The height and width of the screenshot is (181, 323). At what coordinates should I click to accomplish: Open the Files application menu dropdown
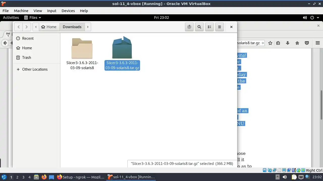pos(33,18)
